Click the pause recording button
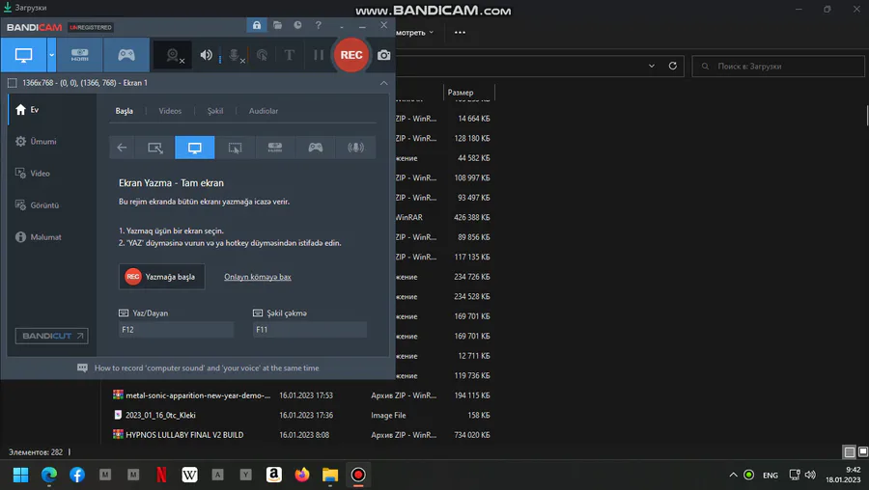 click(318, 55)
